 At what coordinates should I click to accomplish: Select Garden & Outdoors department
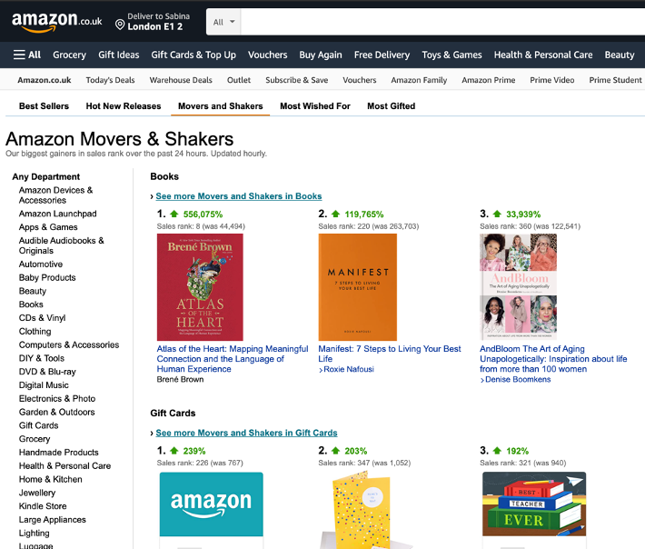point(56,412)
